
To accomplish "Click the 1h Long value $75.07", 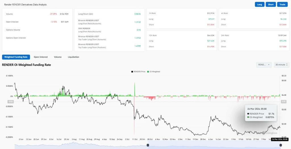I will [211, 19].
